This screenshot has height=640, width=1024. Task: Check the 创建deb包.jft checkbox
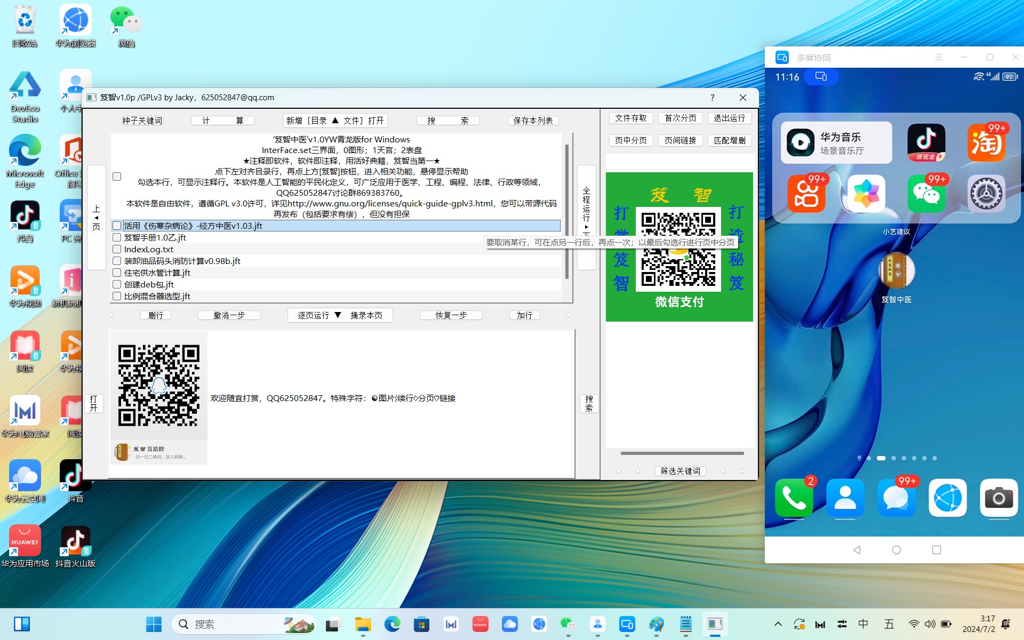tap(117, 284)
